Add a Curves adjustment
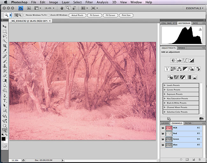 185,60
